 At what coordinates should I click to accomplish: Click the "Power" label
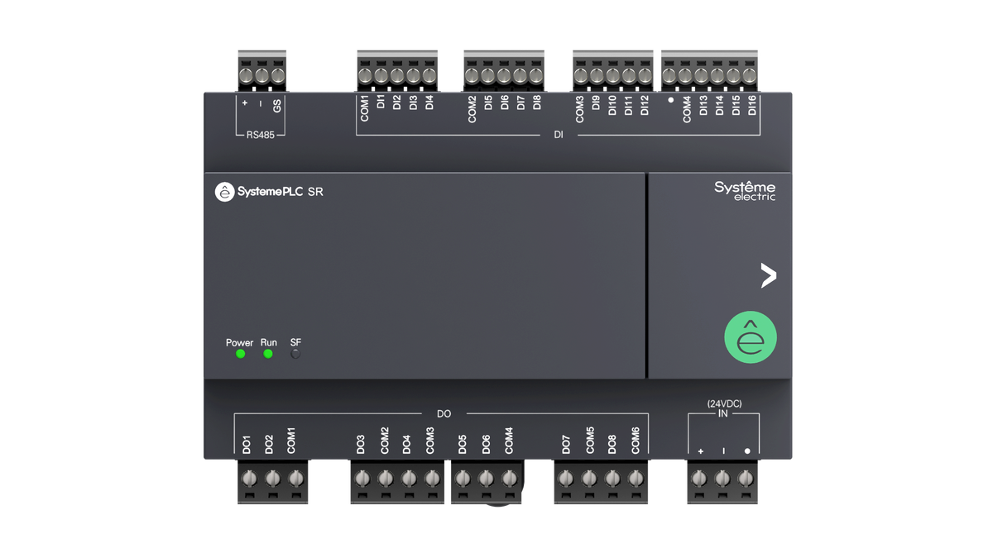(x=240, y=342)
